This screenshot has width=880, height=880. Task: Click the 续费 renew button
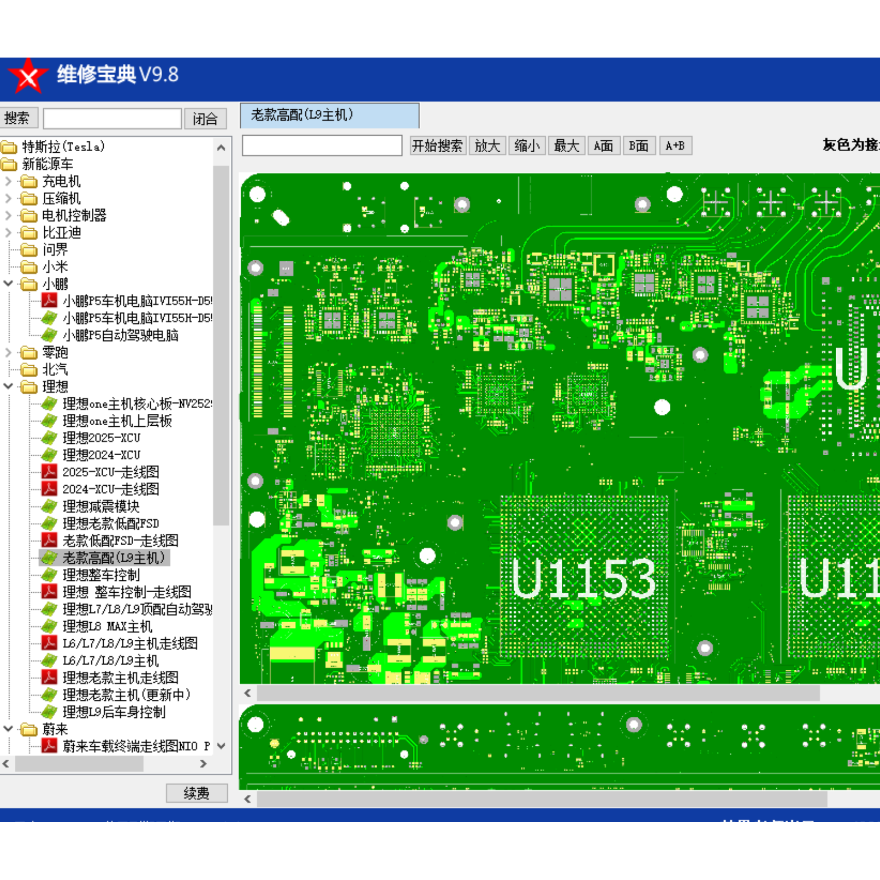197,793
